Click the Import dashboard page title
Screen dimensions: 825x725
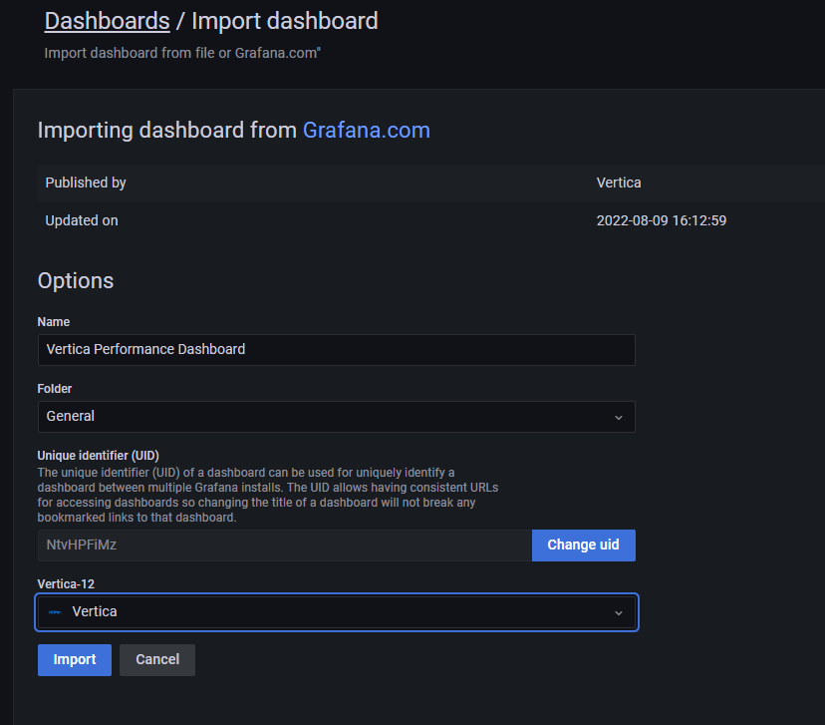click(x=285, y=21)
